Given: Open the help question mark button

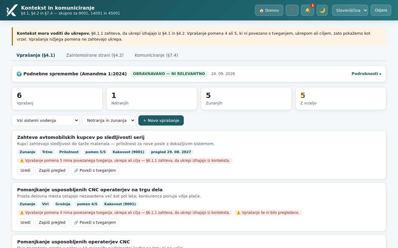Looking at the screenshot, I should 292,10.
